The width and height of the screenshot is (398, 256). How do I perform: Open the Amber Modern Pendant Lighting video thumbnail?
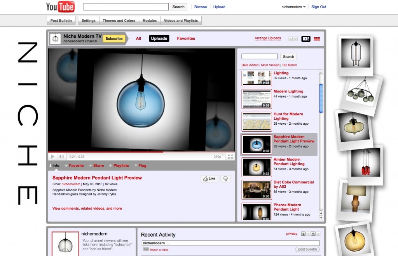click(257, 167)
